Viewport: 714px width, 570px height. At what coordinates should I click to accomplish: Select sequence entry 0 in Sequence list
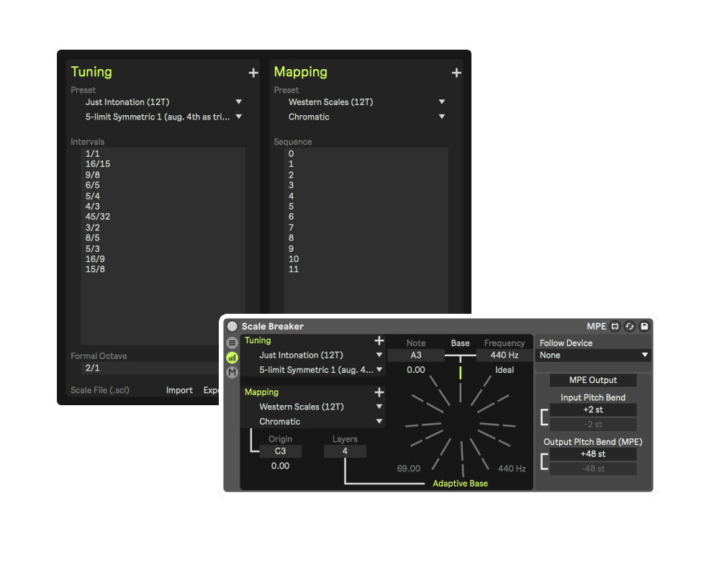[291, 154]
